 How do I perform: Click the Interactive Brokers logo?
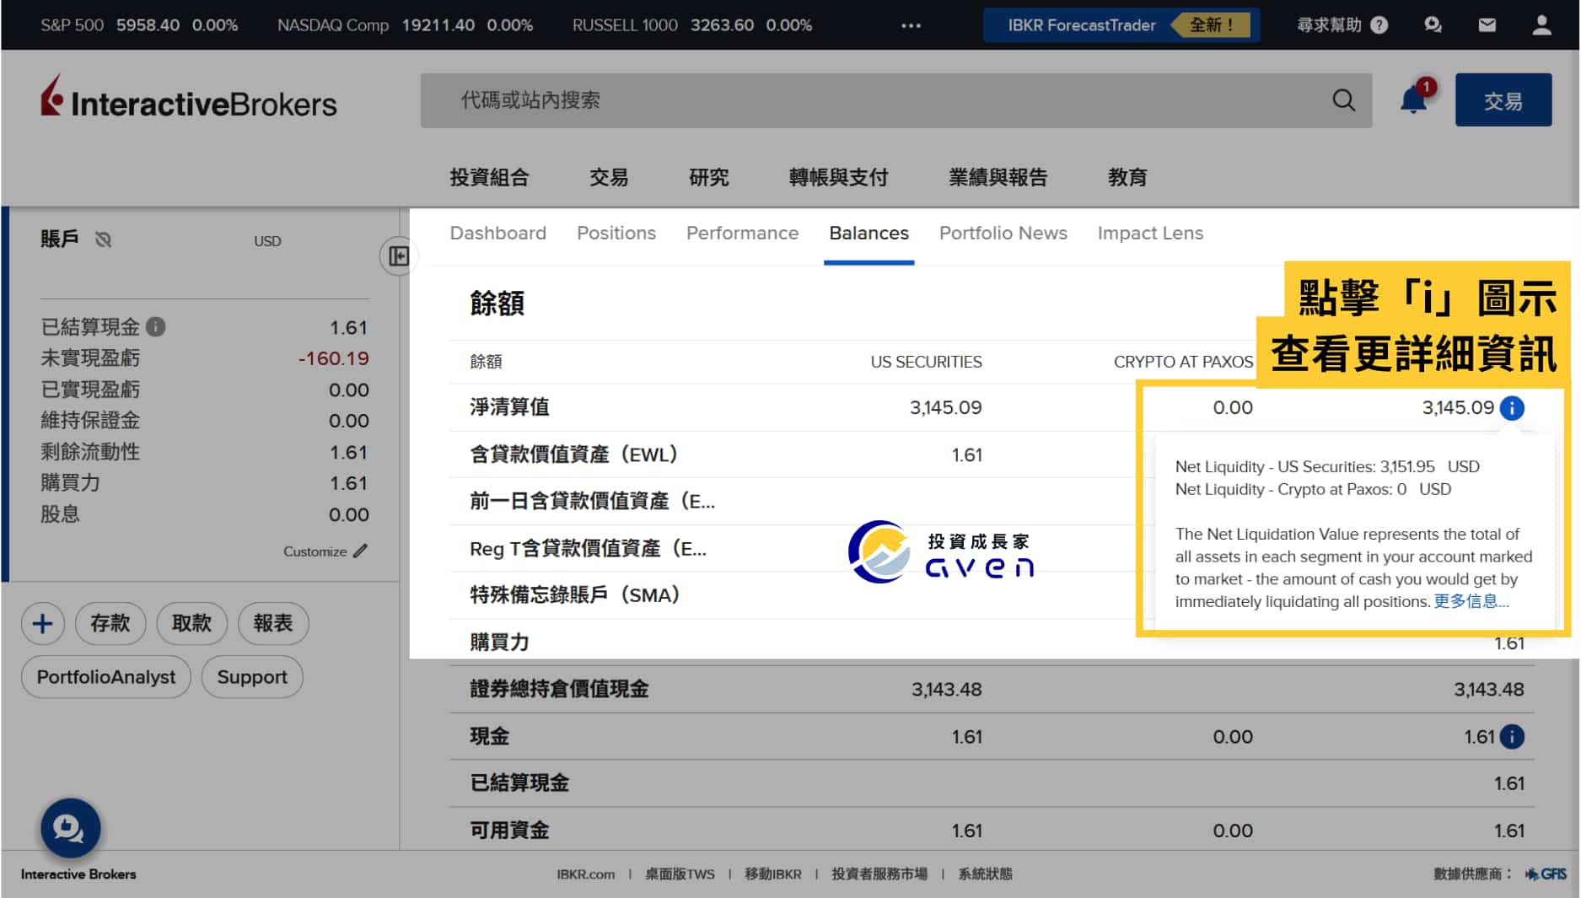189,97
